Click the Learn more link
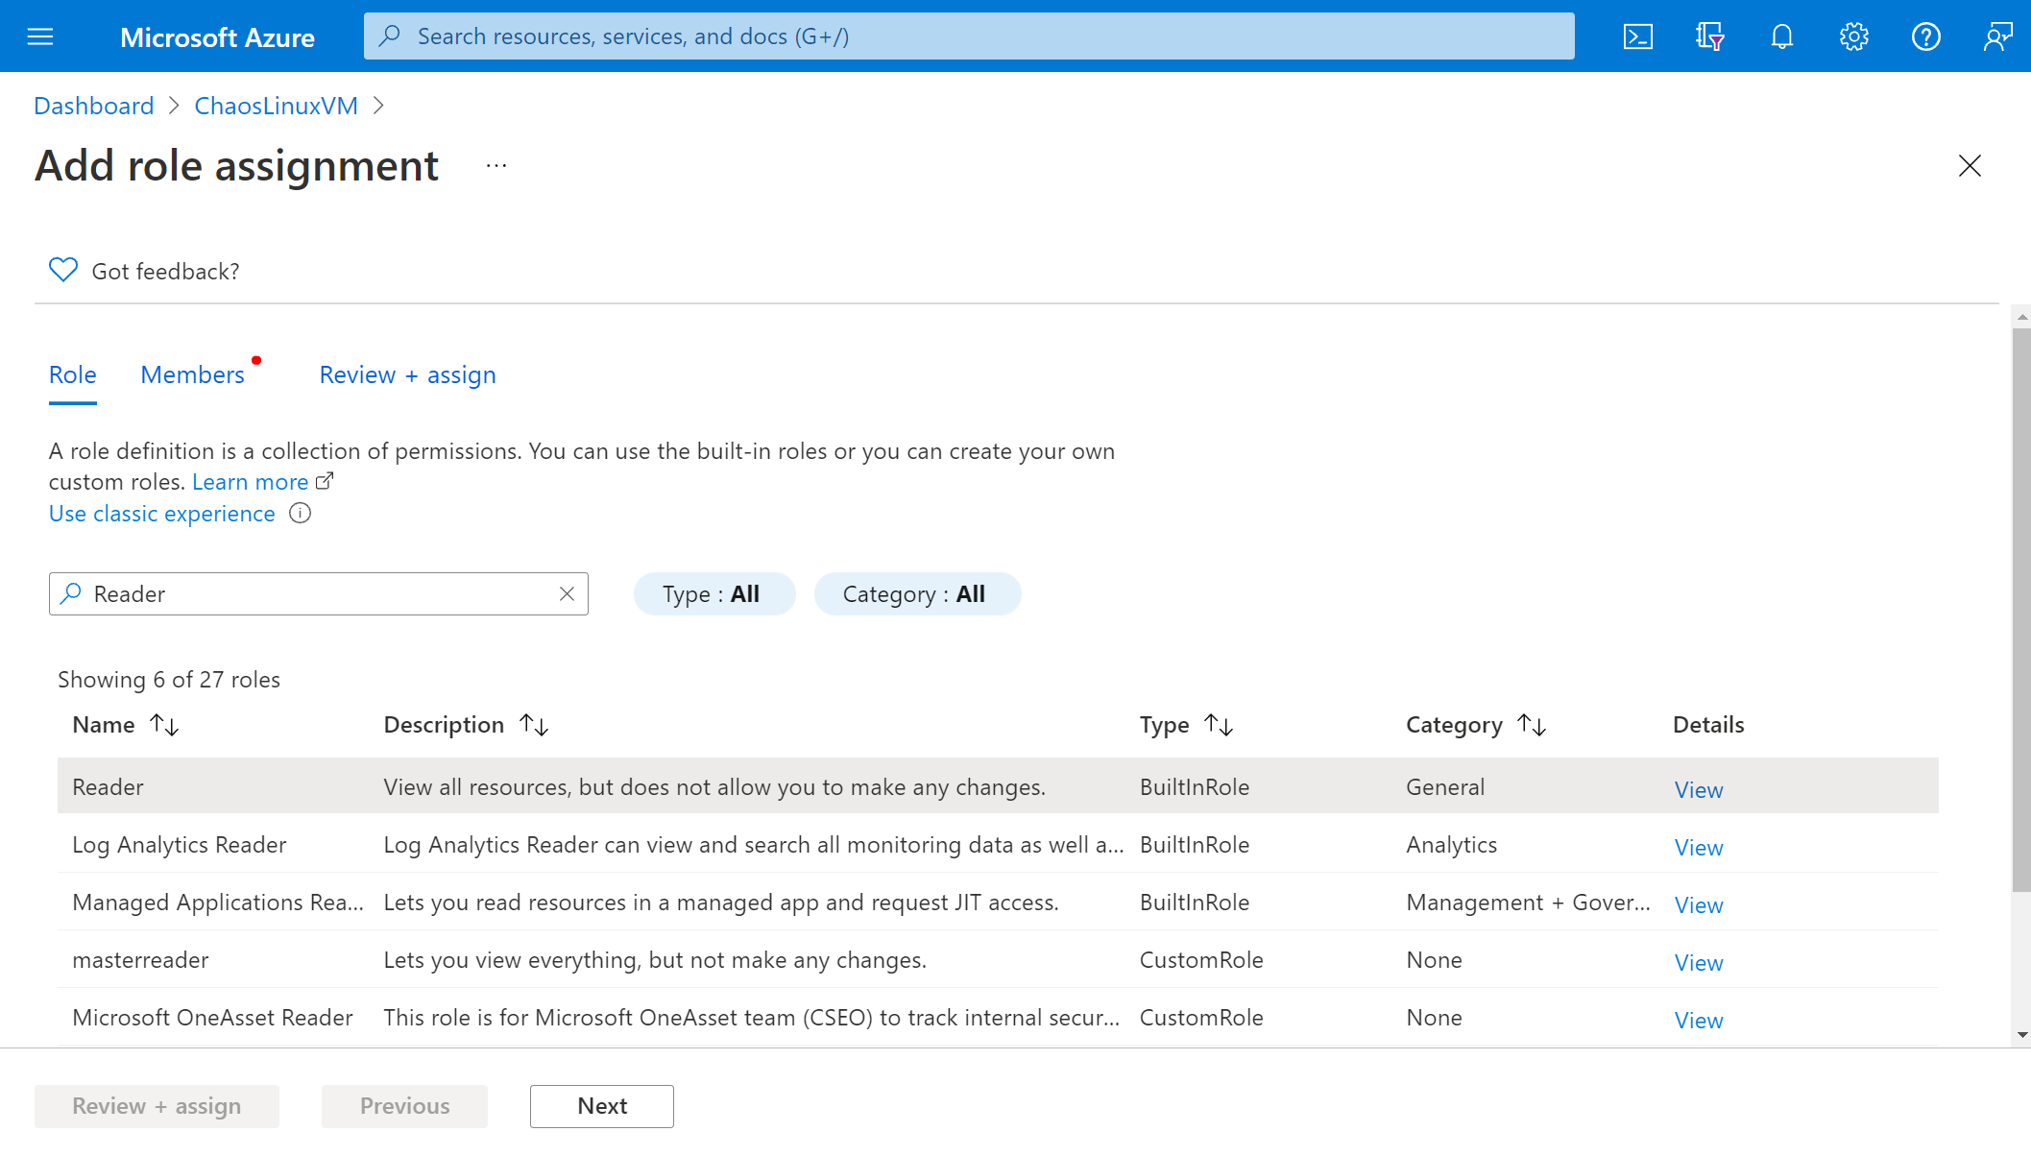2031x1156 pixels. 251,481
